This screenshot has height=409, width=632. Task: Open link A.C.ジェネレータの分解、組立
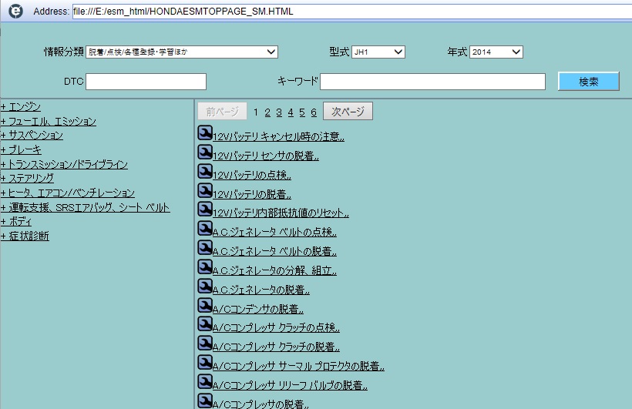[274, 271]
